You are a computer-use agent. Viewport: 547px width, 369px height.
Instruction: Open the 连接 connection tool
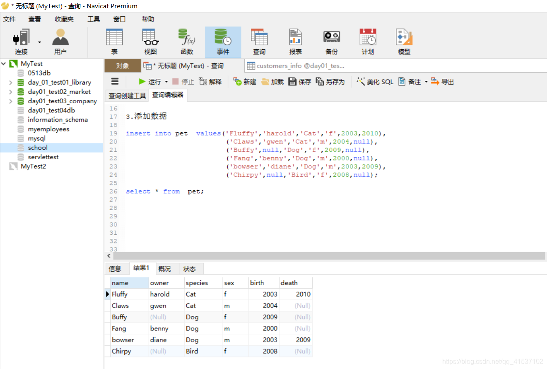21,42
